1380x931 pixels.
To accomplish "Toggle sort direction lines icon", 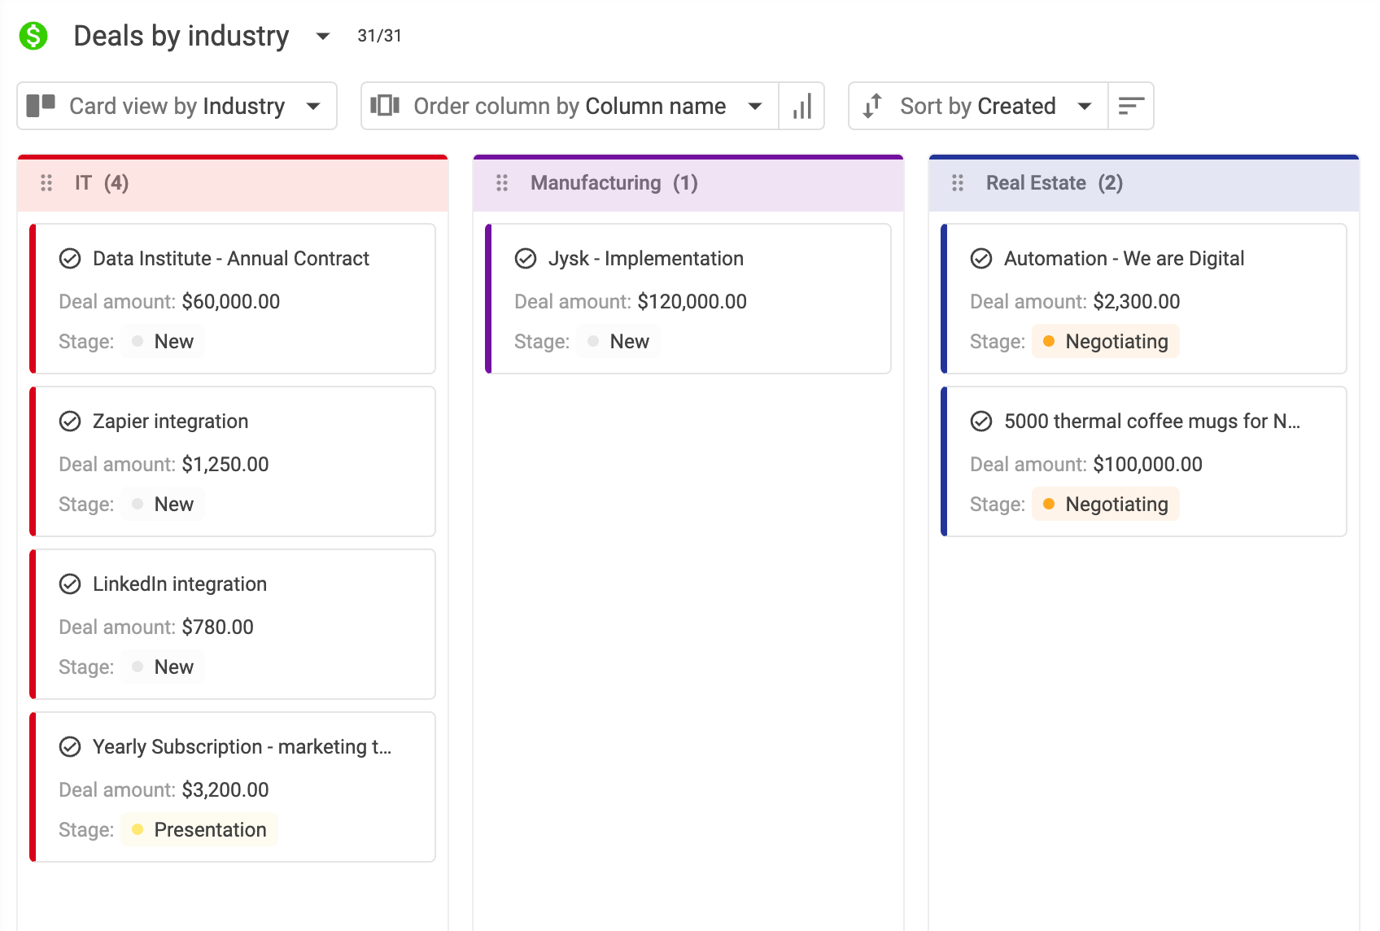I will point(1131,106).
